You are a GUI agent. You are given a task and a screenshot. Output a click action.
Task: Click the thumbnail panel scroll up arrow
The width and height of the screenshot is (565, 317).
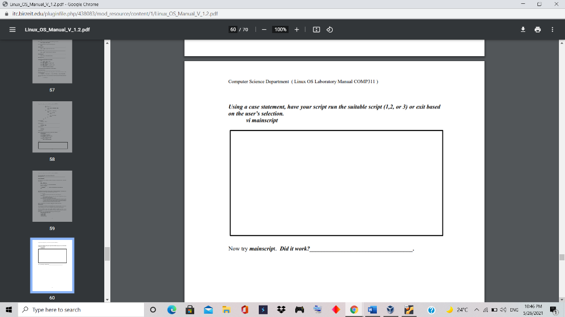(107, 43)
